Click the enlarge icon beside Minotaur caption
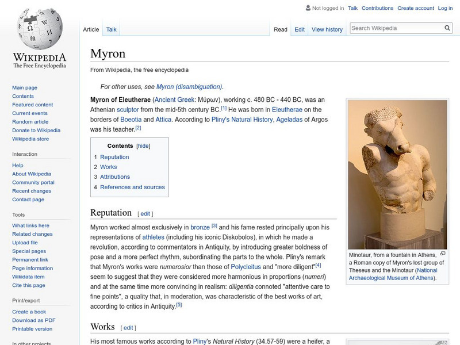The image size is (460, 345). (x=443, y=254)
